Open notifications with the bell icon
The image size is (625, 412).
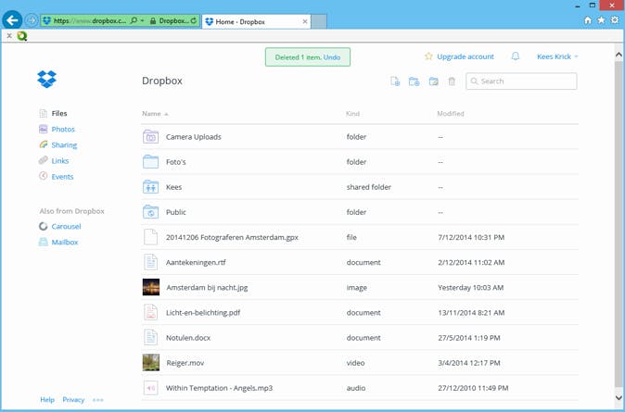pos(516,56)
